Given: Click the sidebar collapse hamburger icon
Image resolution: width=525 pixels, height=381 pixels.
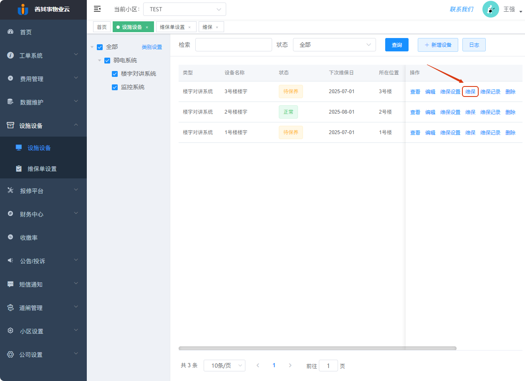Looking at the screenshot, I should (97, 9).
